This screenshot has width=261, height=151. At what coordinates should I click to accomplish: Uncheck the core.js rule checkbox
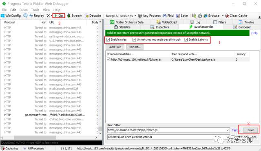pos(108,59)
